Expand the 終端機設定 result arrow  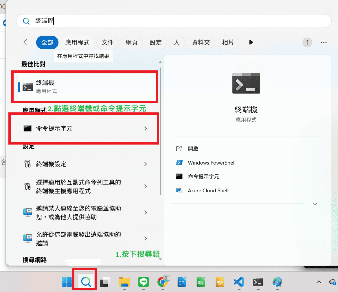point(146,164)
